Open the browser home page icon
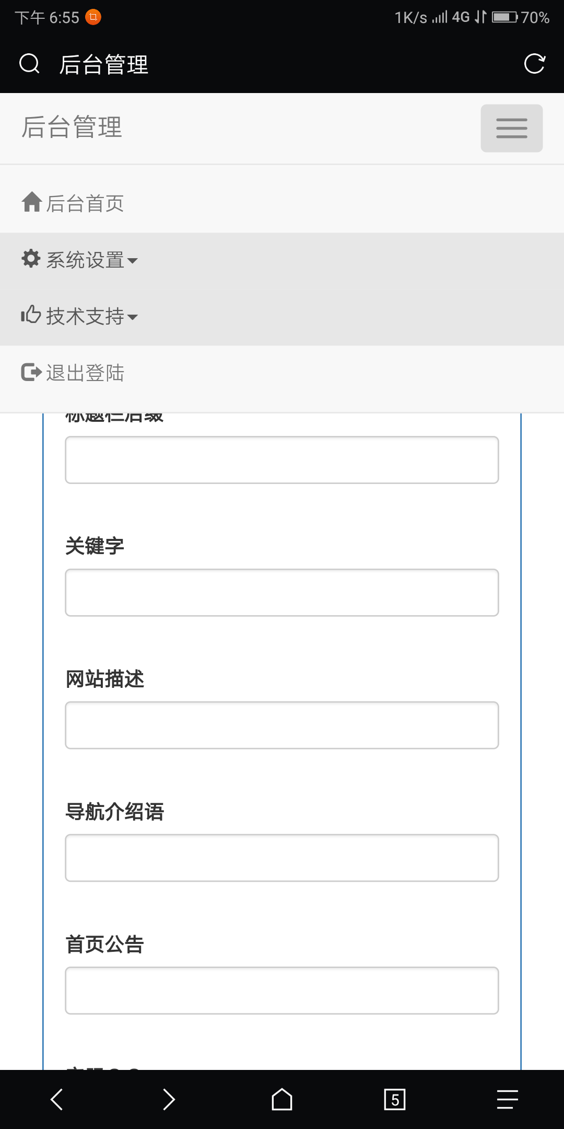 (x=282, y=1099)
